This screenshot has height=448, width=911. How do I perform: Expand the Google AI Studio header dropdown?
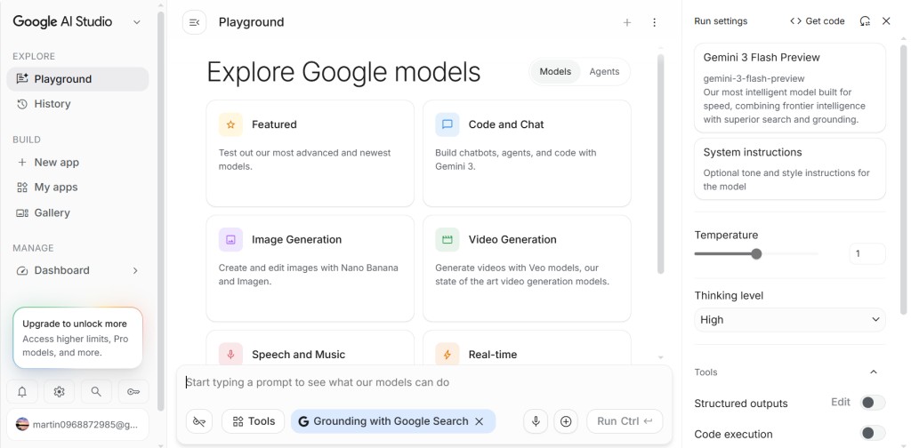[137, 22]
